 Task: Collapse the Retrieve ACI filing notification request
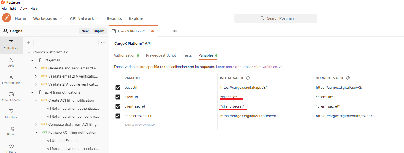coord(36,133)
